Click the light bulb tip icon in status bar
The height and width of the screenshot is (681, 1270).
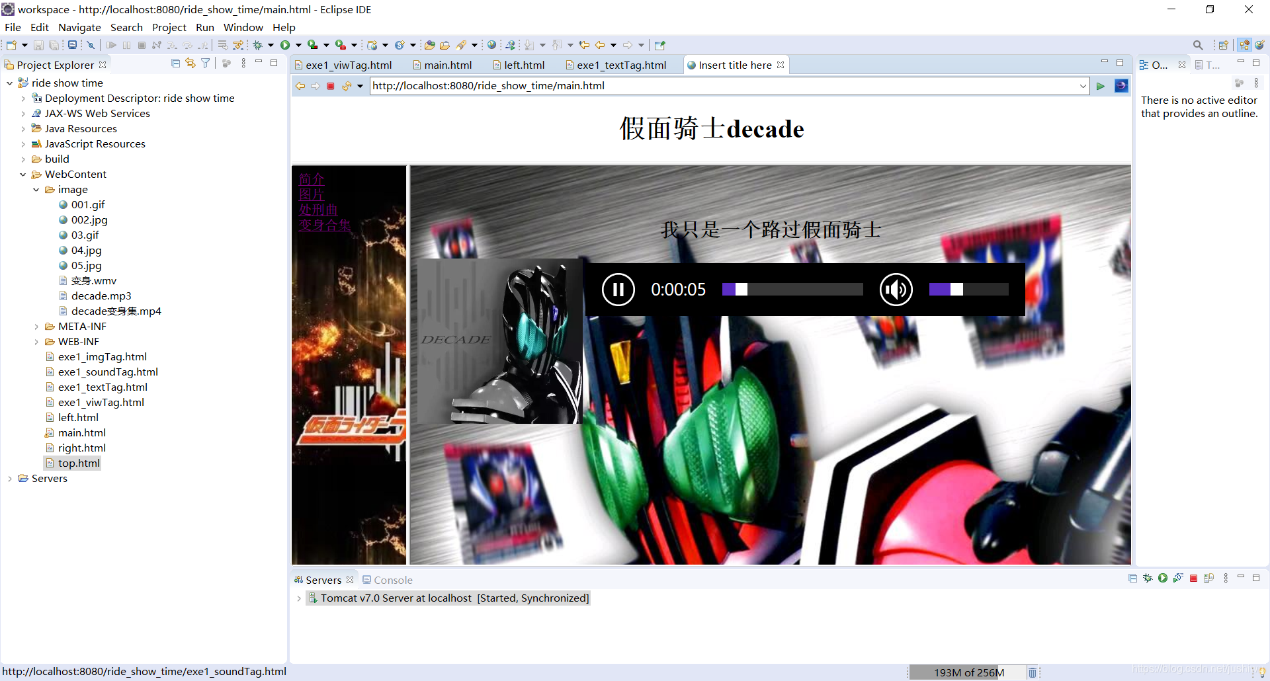1262,672
